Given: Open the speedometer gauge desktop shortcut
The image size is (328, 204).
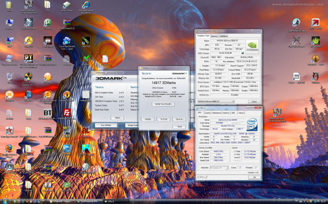Looking at the screenshot, I should (10, 167).
